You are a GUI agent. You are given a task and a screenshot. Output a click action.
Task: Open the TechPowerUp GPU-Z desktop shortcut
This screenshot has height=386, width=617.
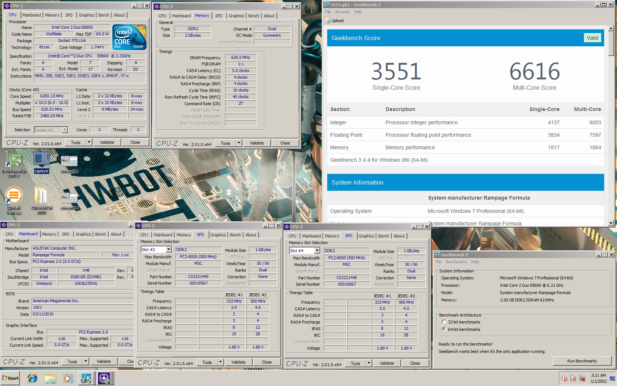(x=14, y=165)
